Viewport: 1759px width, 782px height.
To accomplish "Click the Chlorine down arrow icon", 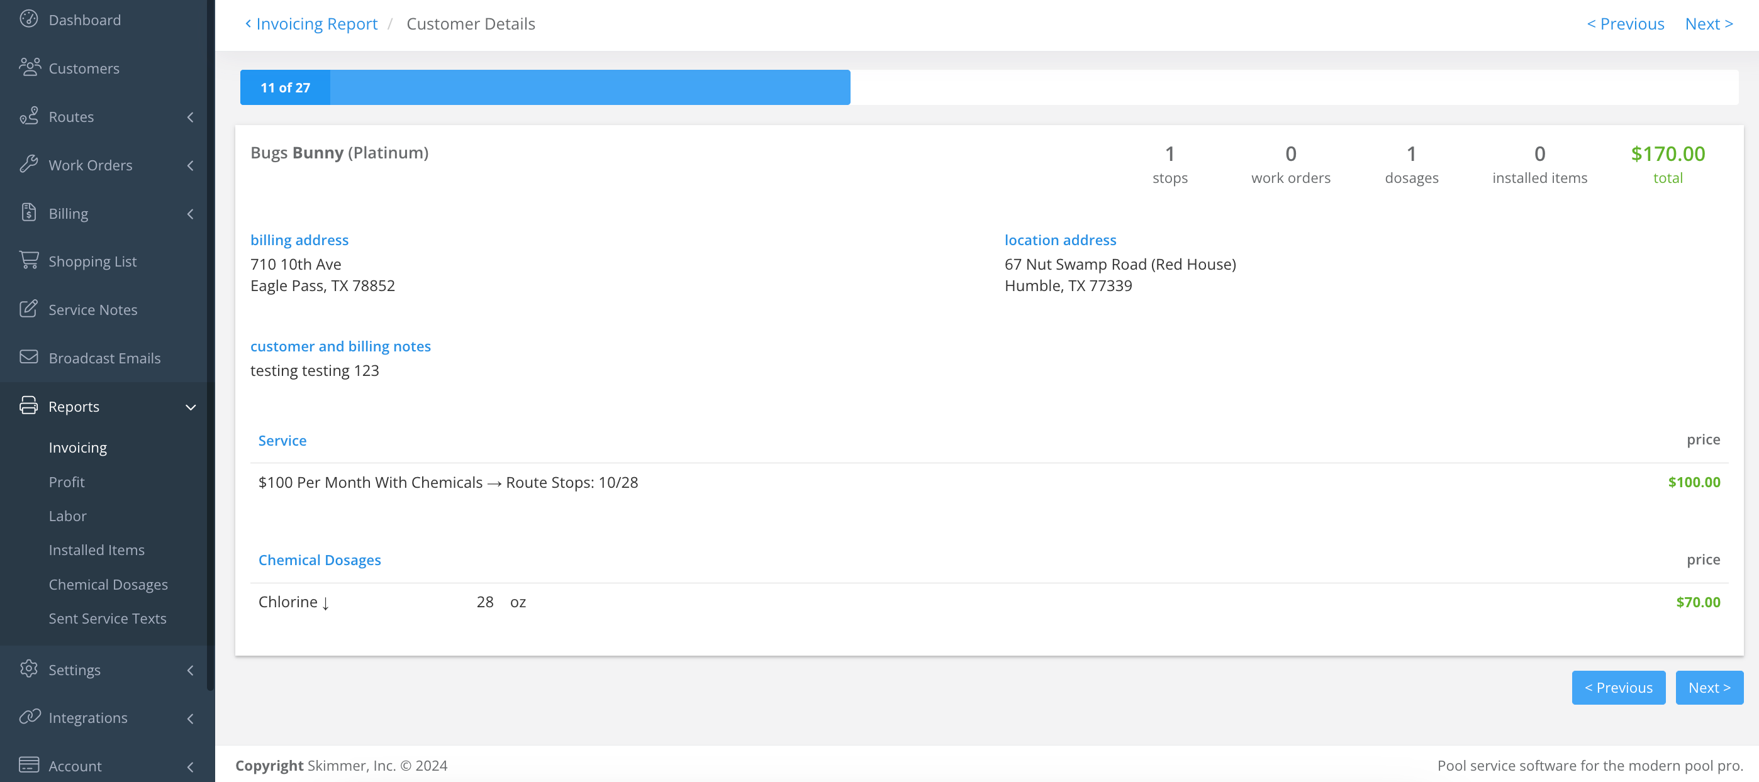I will point(326,603).
